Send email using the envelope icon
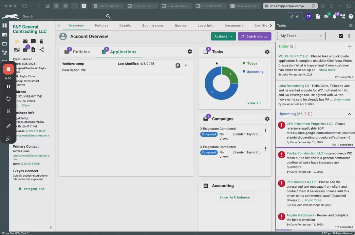 (x=25, y=41)
